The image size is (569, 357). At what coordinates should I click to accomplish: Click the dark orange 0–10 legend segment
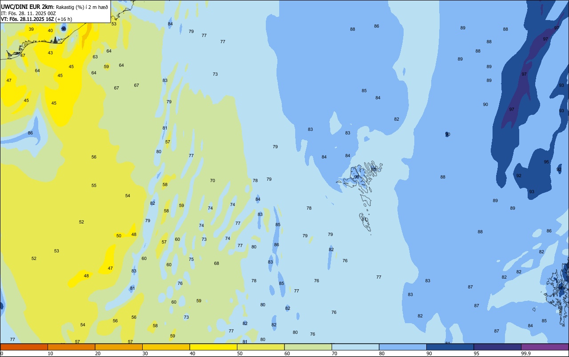(x=24, y=347)
